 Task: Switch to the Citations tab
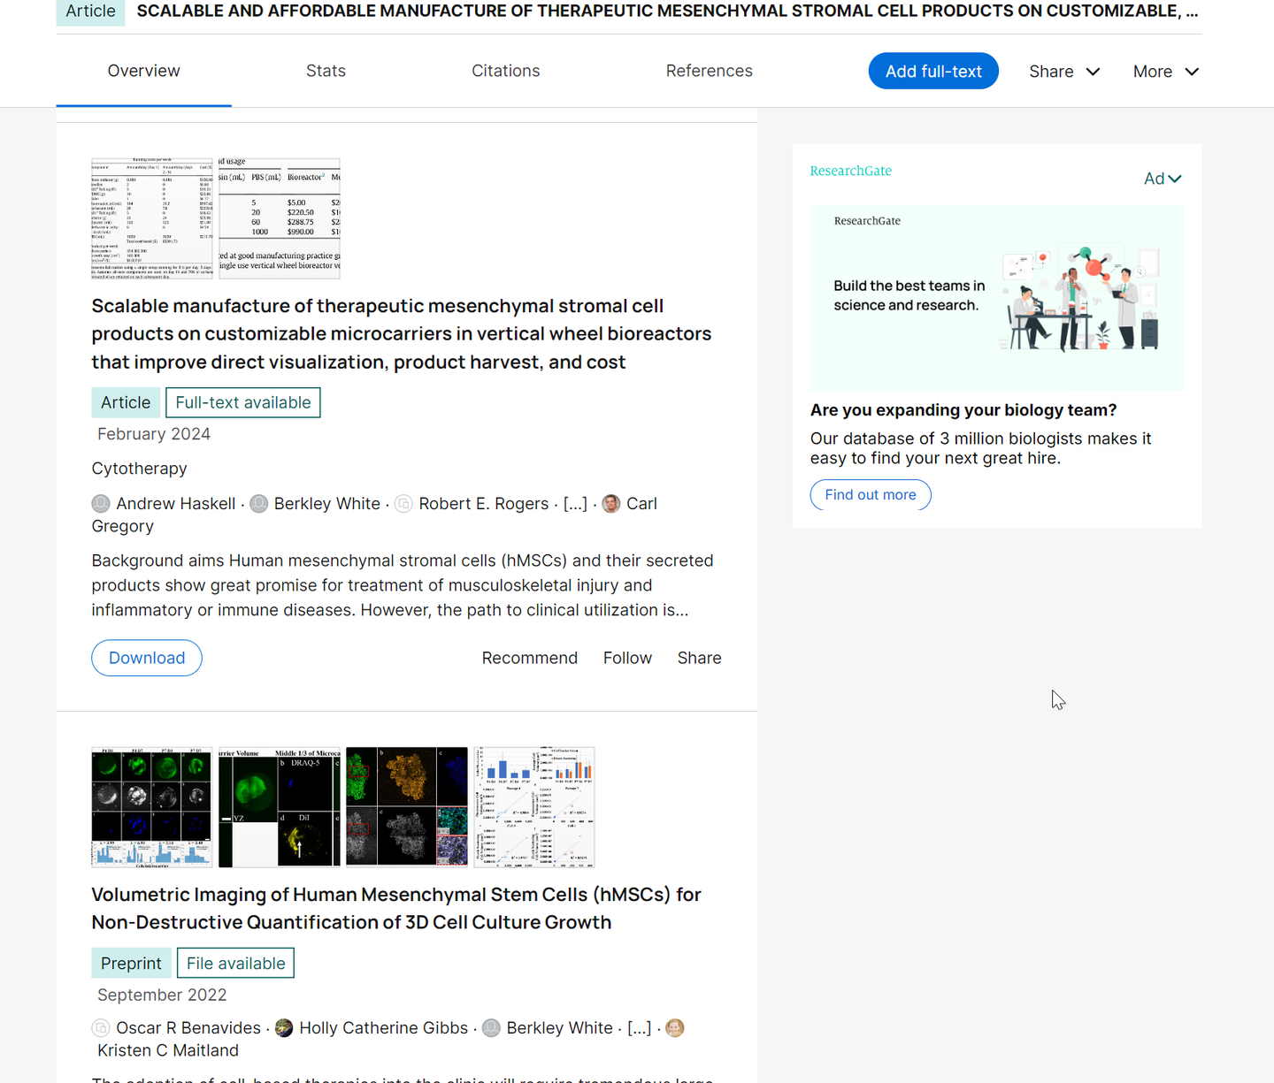tap(505, 71)
